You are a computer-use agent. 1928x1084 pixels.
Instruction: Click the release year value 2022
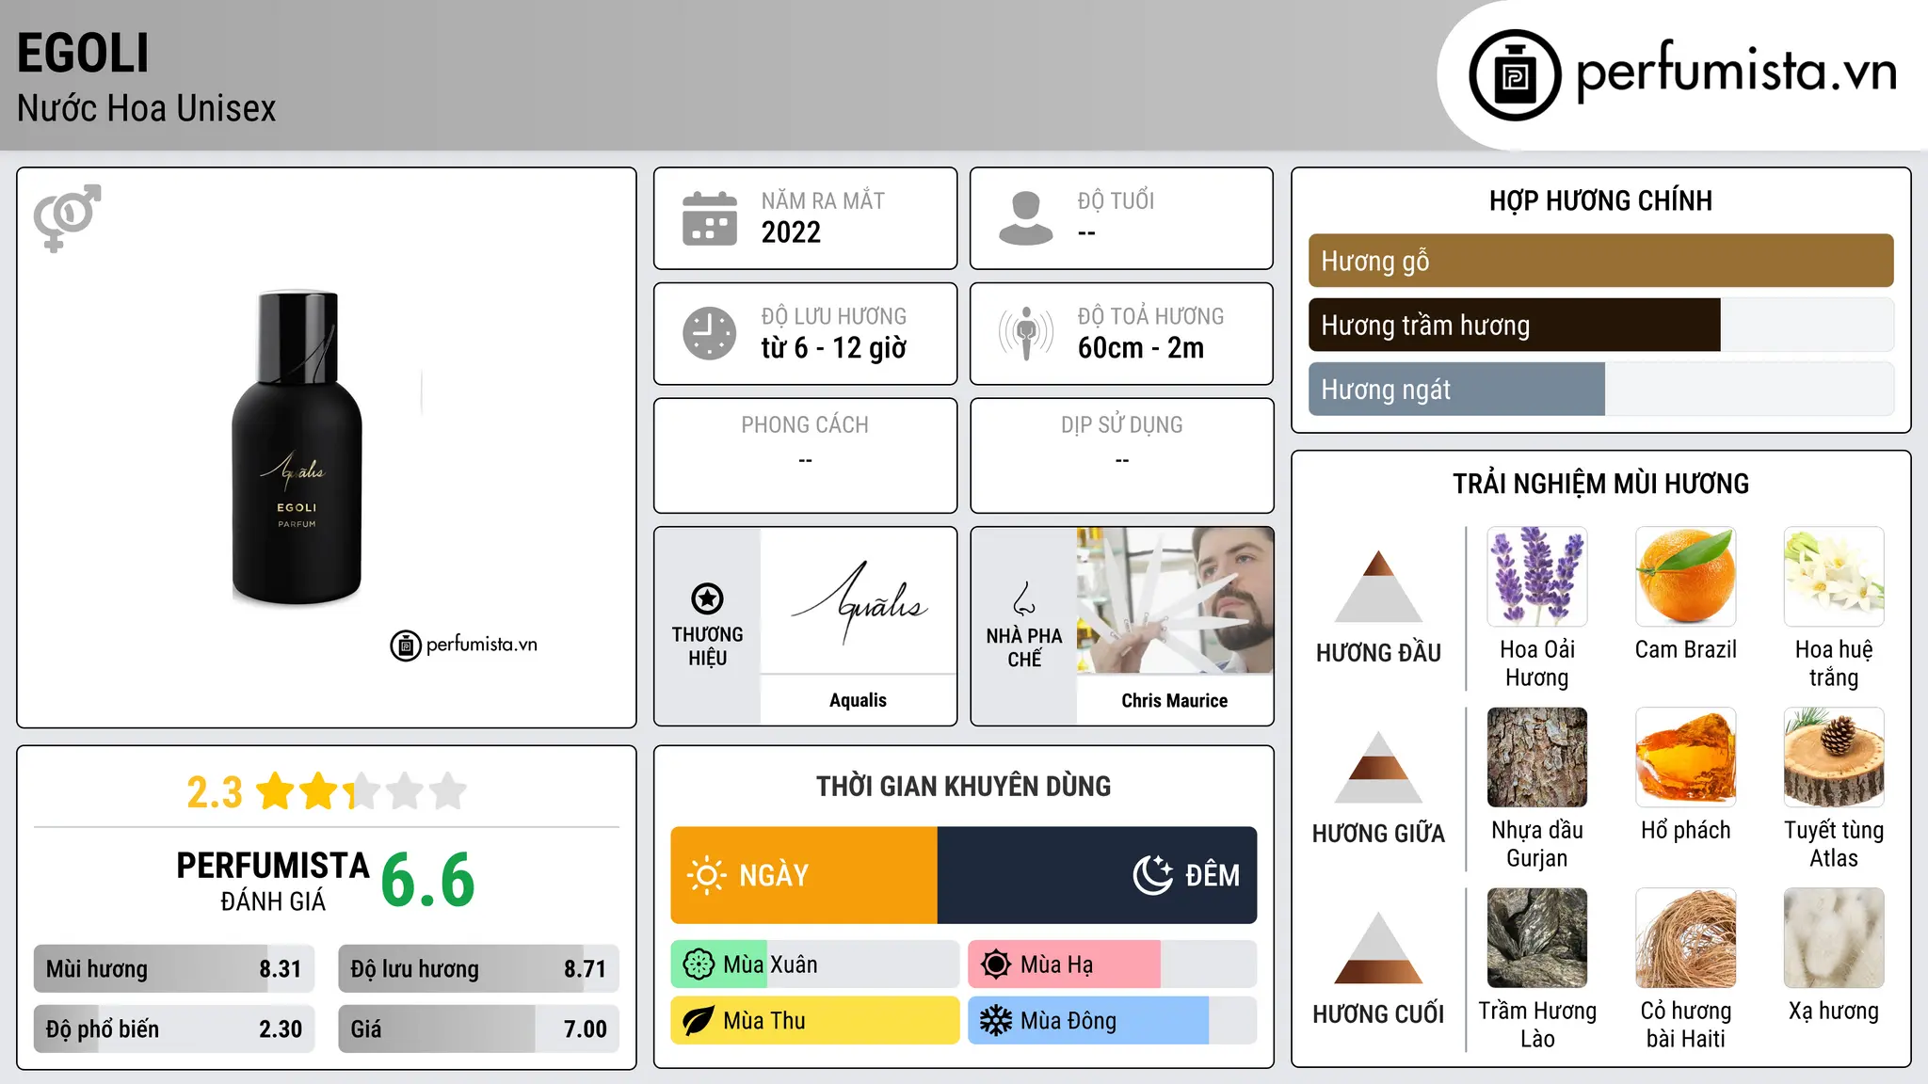point(791,232)
